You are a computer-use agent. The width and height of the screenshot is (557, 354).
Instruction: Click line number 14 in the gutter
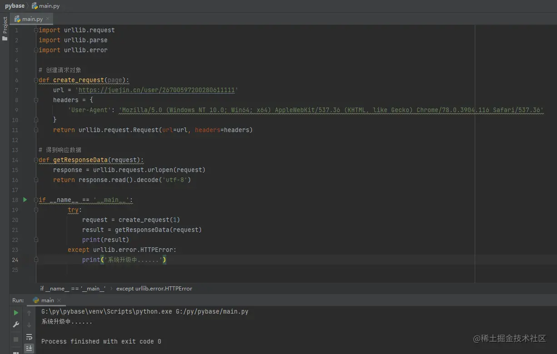click(15, 160)
